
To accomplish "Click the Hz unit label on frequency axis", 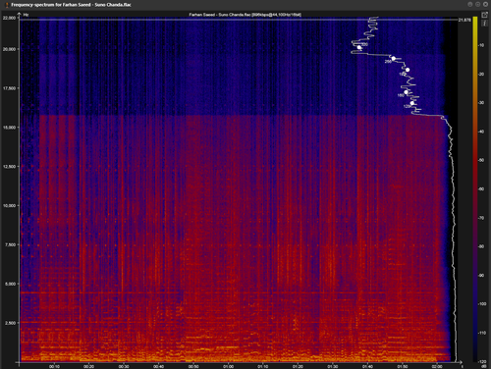I will 26,15.
